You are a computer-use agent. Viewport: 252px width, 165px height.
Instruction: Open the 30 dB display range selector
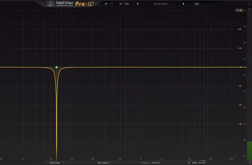pos(239,10)
